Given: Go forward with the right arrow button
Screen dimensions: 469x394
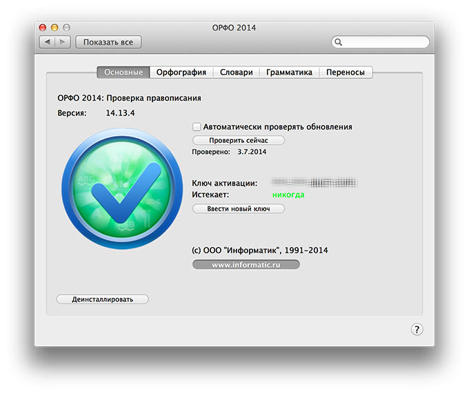Looking at the screenshot, I should click(x=63, y=42).
